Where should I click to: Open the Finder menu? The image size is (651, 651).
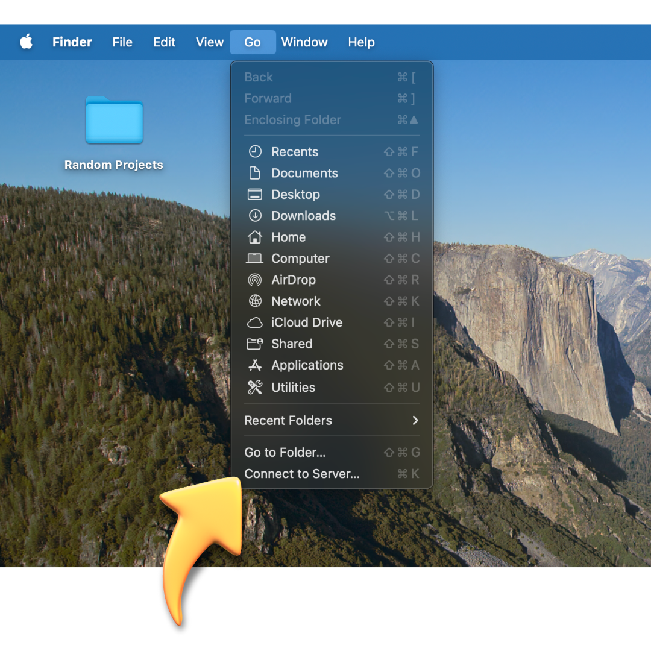pos(72,42)
